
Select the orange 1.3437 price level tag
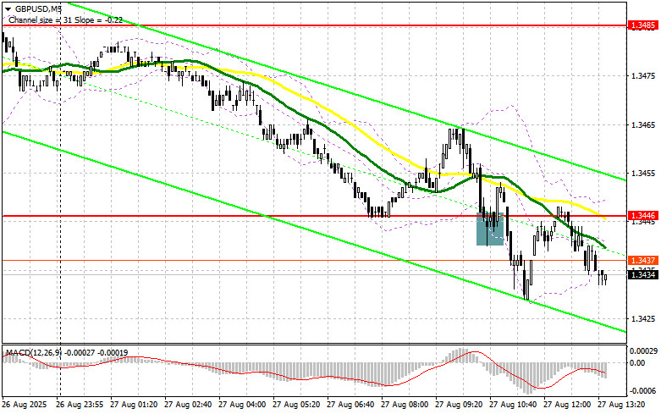pos(643,261)
